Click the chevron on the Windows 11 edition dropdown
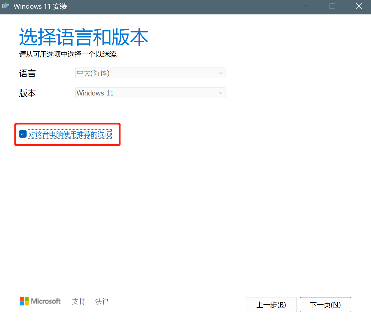The width and height of the screenshot is (371, 326). pos(220,93)
